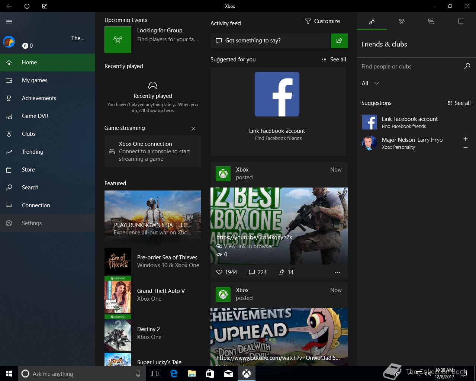
Task: Click Customize activity feed filter
Action: click(322, 21)
